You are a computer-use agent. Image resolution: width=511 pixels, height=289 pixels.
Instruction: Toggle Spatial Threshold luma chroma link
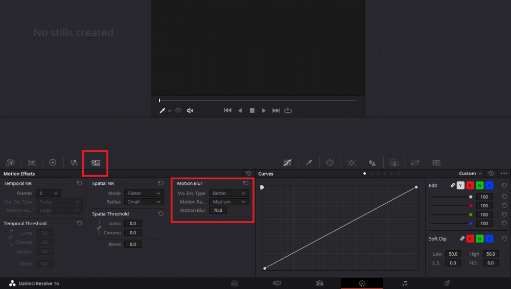tap(99, 228)
